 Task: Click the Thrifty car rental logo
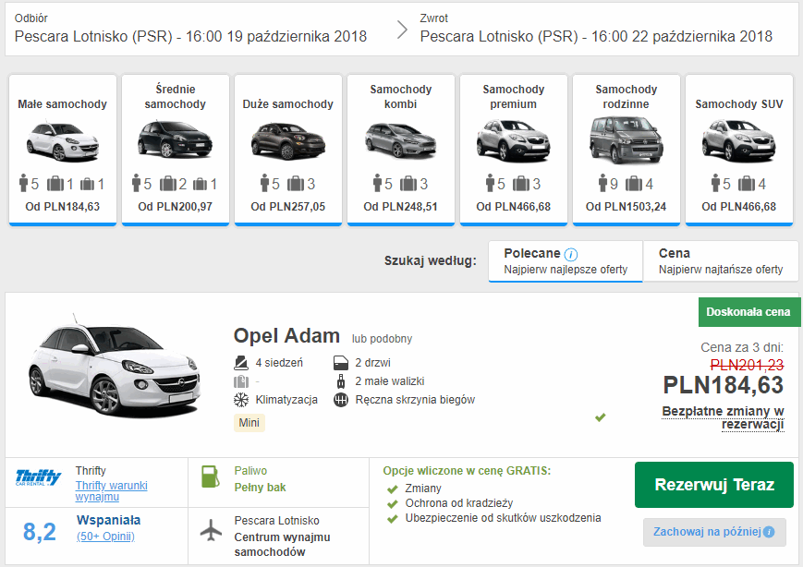pos(39,477)
